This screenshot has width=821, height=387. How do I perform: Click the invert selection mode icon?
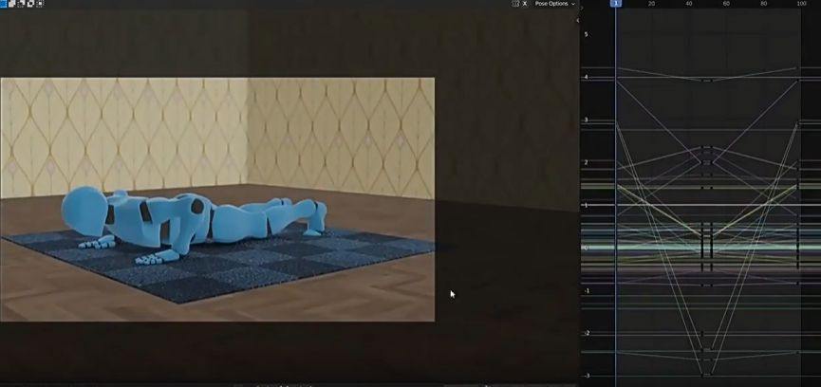coord(30,4)
